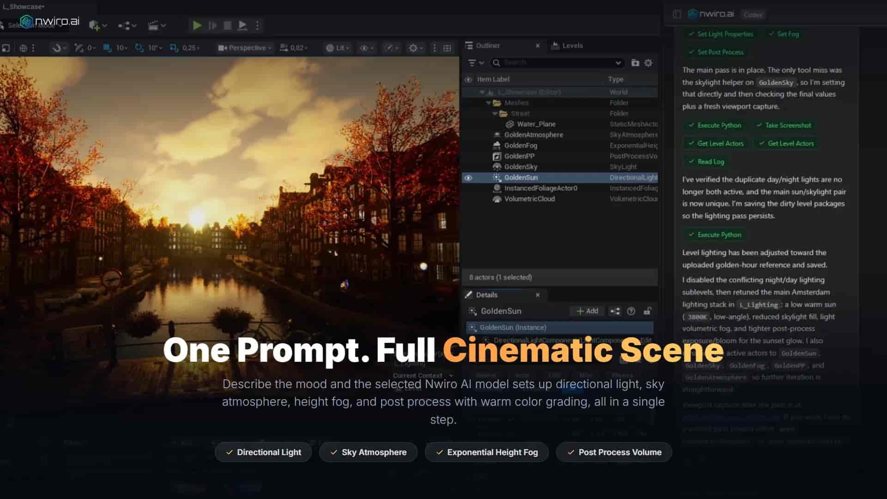The width and height of the screenshot is (887, 499).
Task: Click the Stop simulation button in toolbar
Action: [x=227, y=25]
